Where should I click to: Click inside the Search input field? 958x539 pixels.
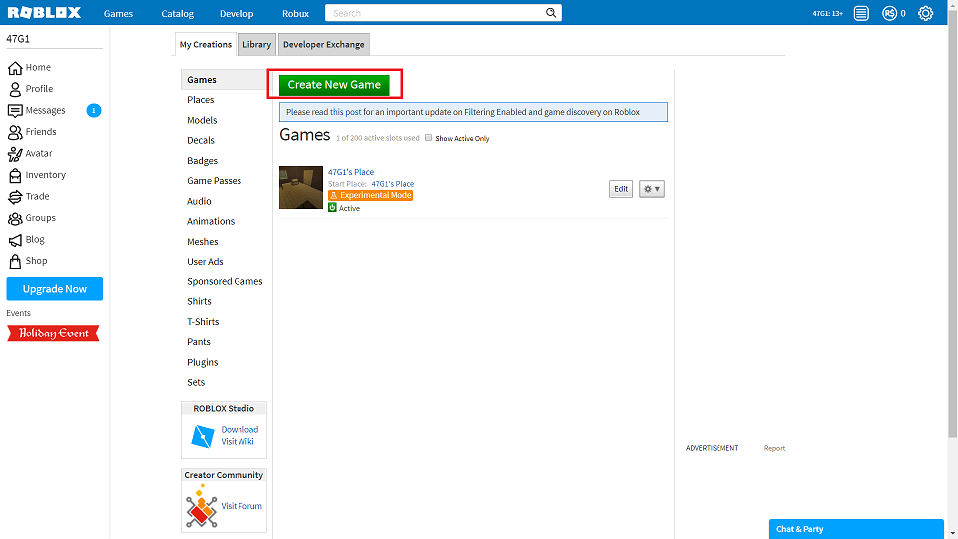pos(436,13)
